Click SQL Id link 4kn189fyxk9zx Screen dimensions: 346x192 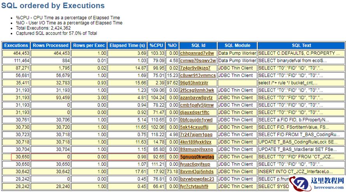(x=196, y=142)
